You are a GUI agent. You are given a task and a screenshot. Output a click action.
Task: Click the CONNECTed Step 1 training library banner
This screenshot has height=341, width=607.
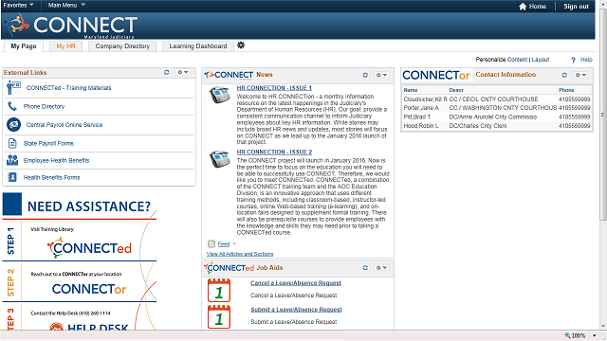pyautogui.click(x=80, y=242)
